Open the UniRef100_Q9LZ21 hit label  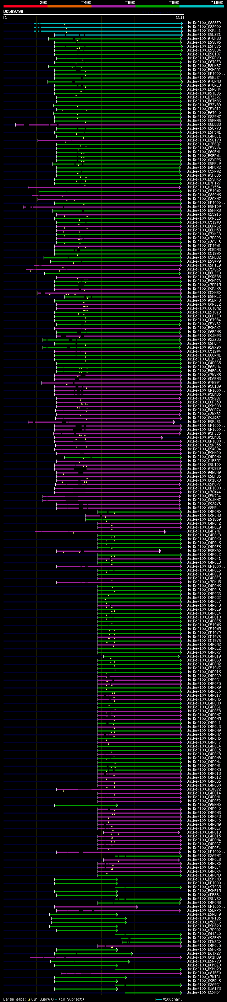click(204, 34)
